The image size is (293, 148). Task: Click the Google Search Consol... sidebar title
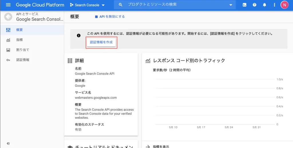pos(39,19)
